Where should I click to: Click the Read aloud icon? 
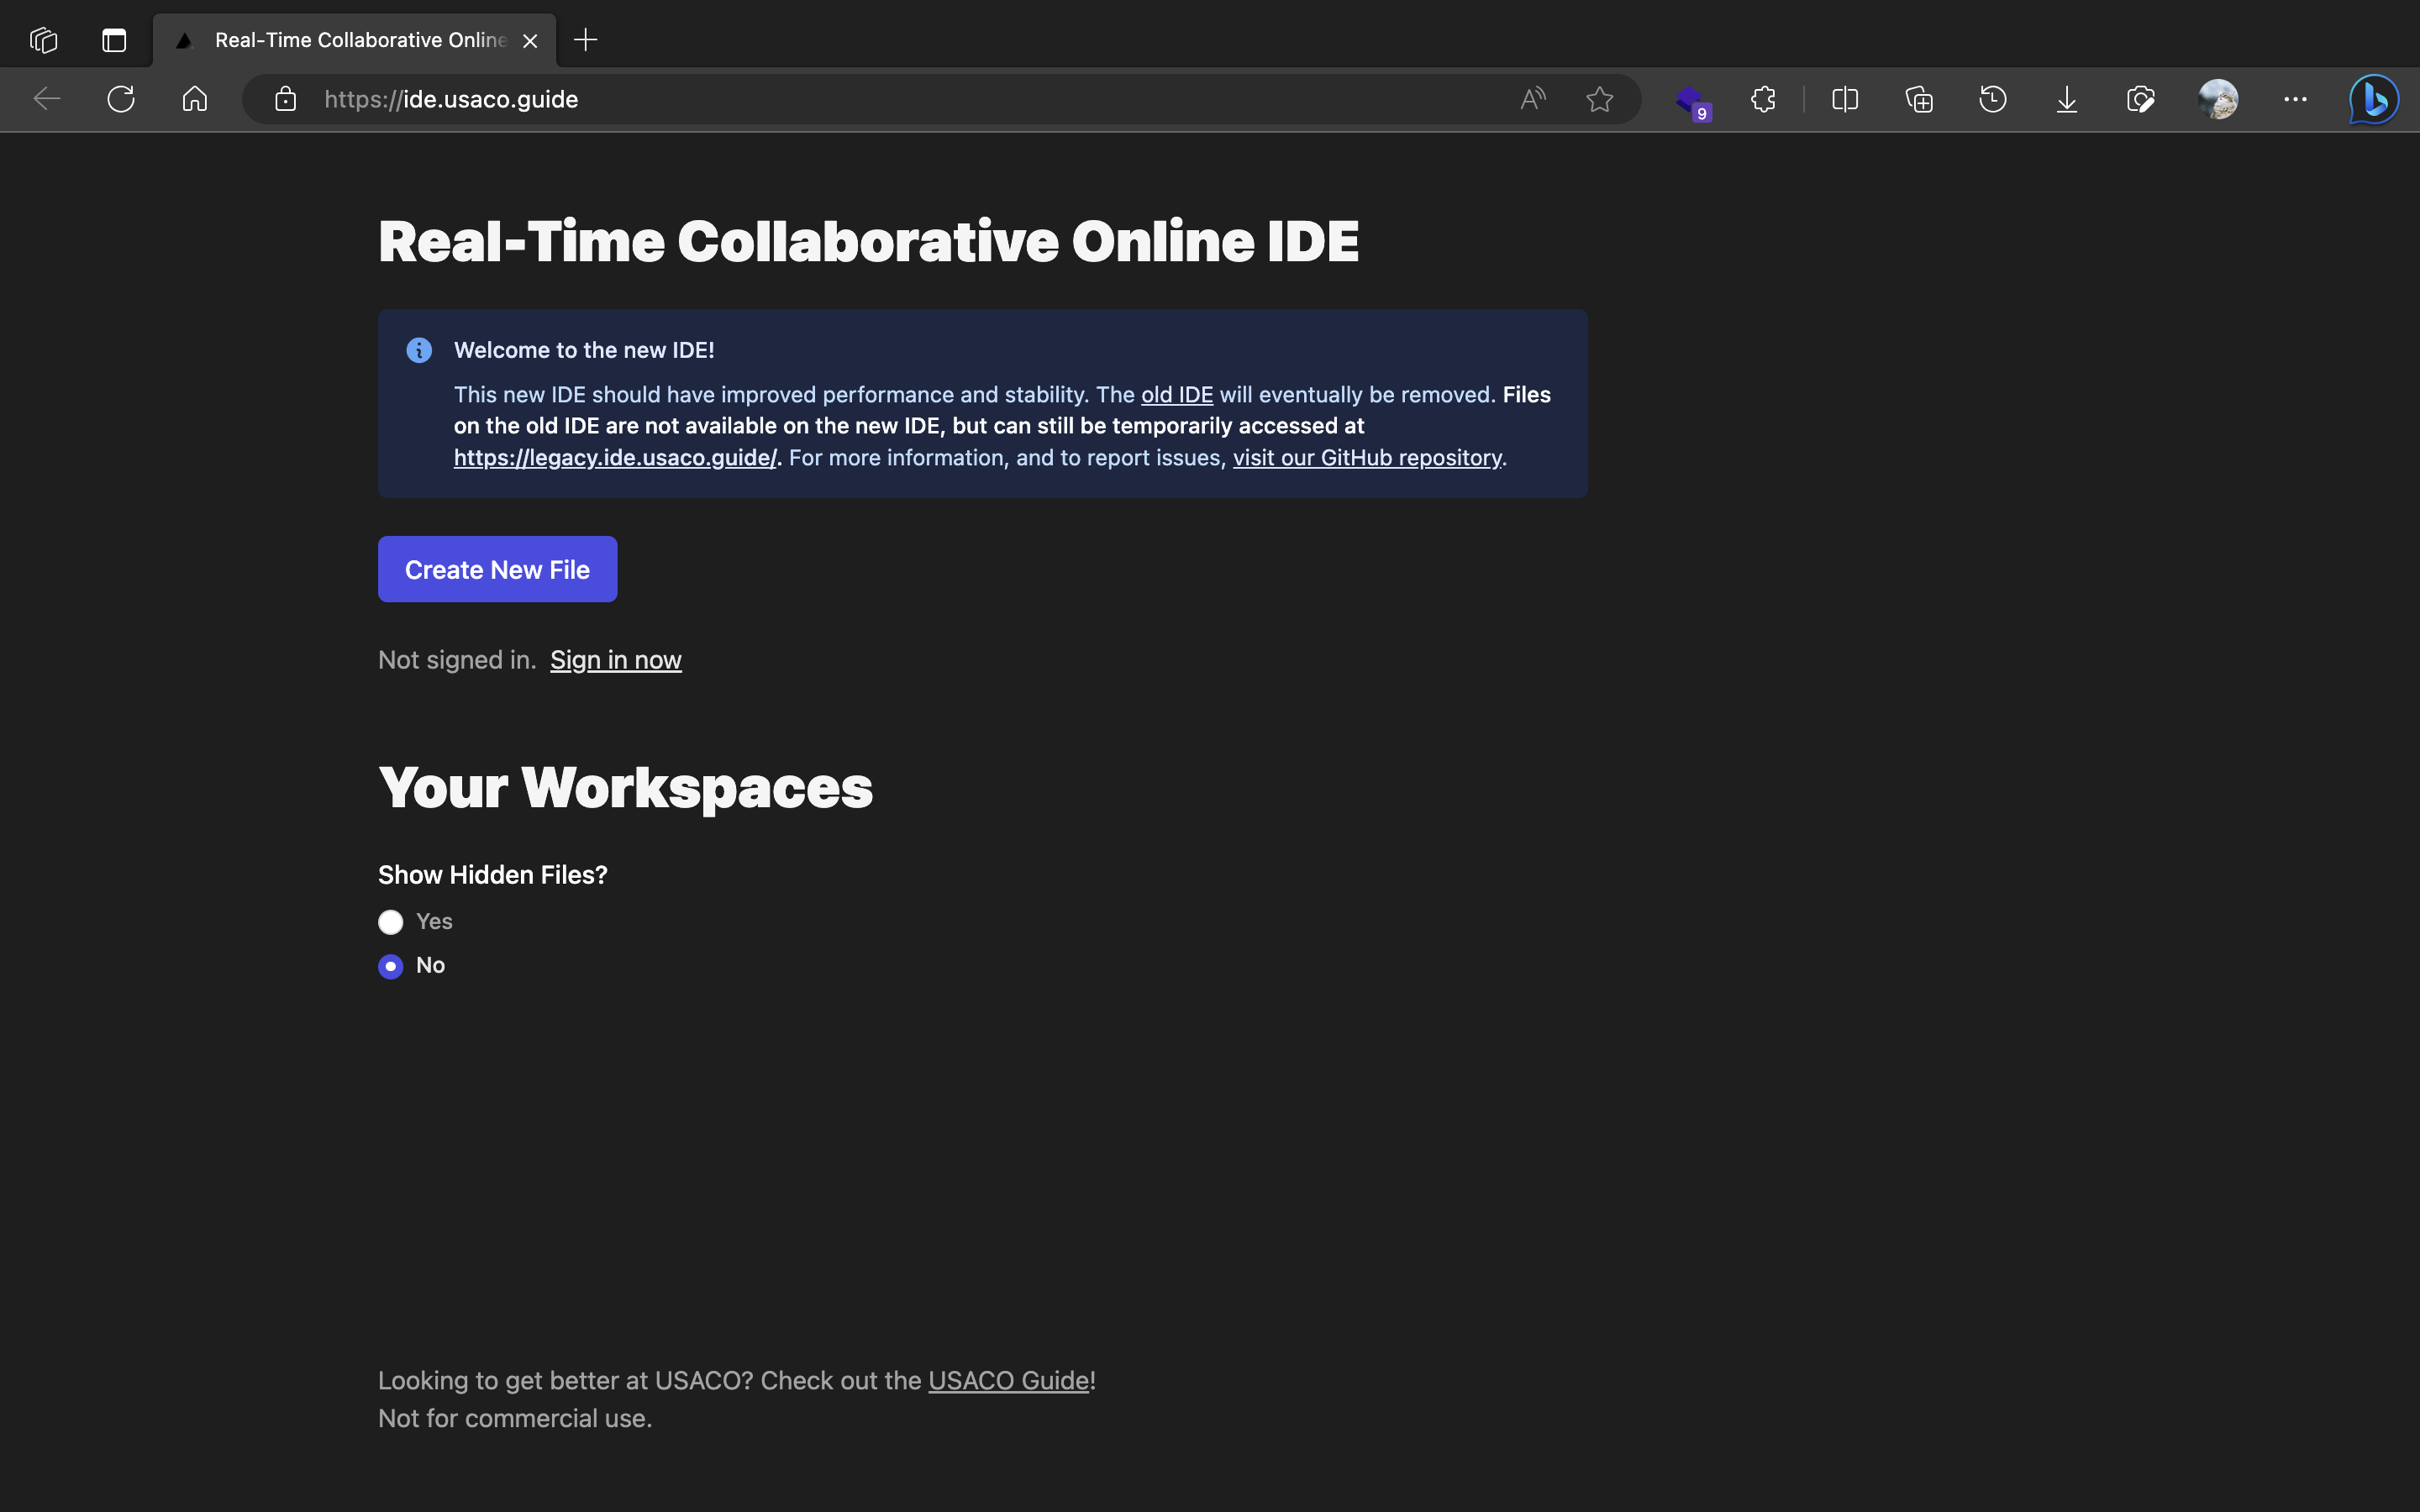[x=1532, y=99]
